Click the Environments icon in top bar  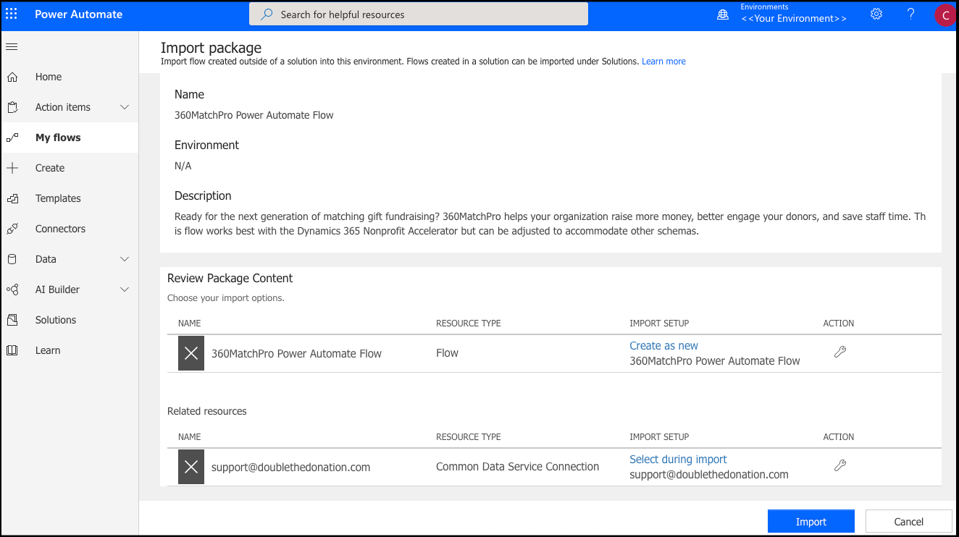click(722, 14)
